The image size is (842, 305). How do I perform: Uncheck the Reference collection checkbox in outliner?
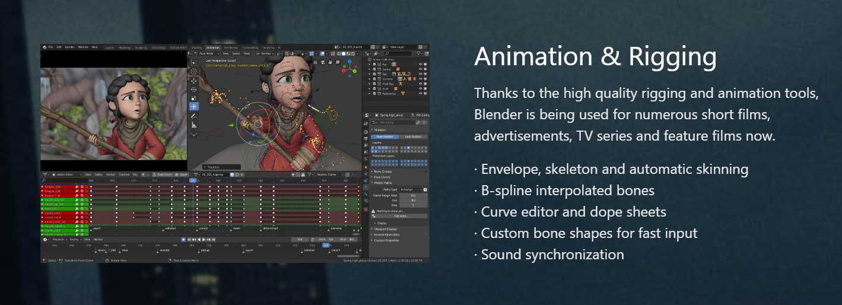[x=374, y=94]
